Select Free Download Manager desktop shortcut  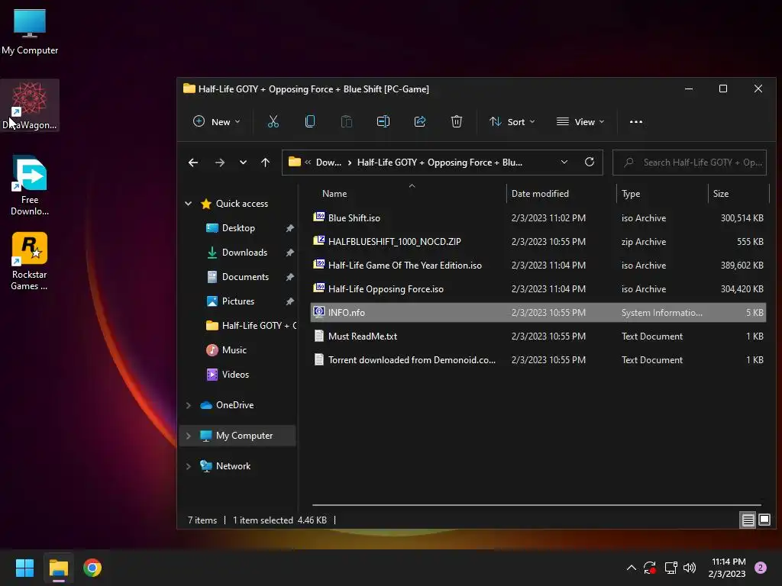click(30, 185)
